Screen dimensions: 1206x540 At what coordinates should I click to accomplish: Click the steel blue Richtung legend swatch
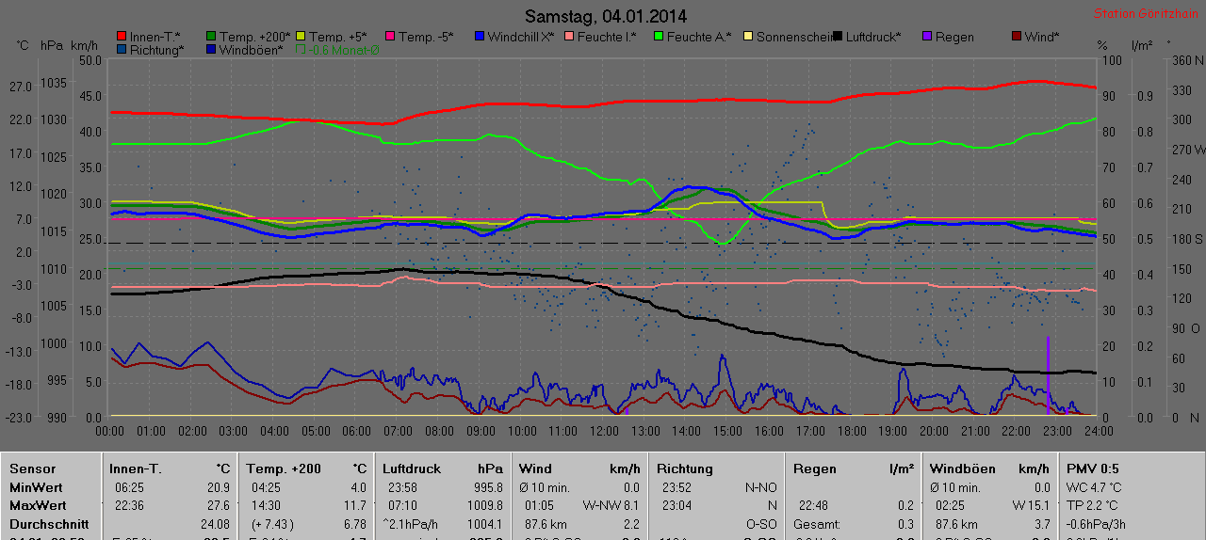pyautogui.click(x=121, y=49)
